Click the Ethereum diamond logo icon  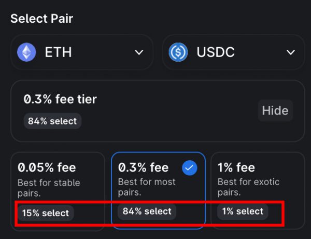[26, 52]
